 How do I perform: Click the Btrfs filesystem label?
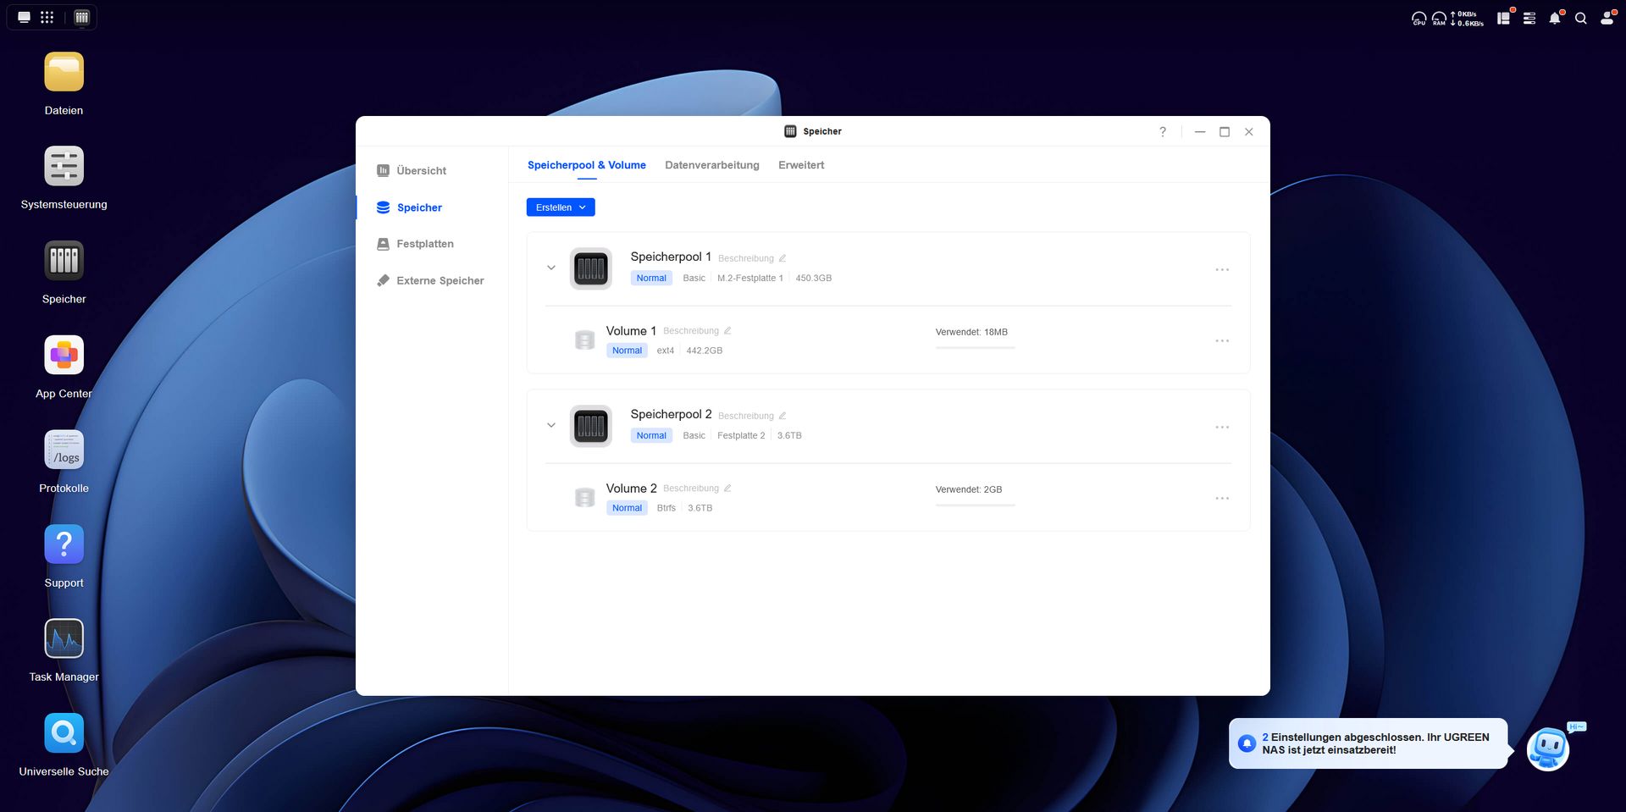(x=666, y=508)
